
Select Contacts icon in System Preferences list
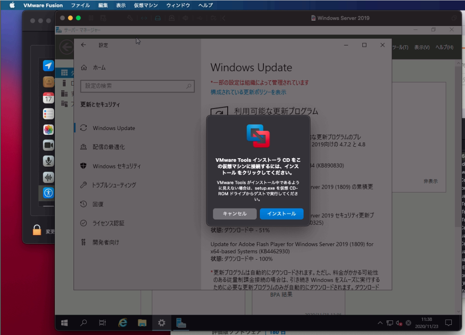click(48, 82)
